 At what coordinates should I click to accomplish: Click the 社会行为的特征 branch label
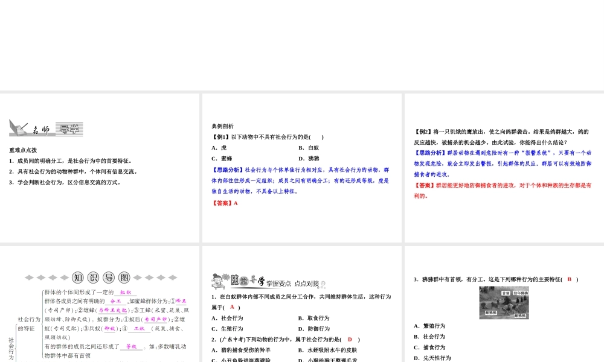29,324
